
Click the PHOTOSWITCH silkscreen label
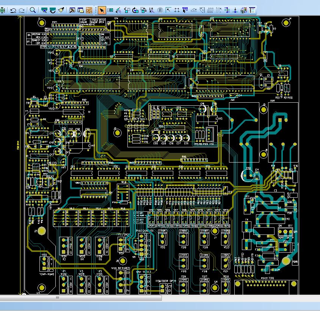(144, 231)
